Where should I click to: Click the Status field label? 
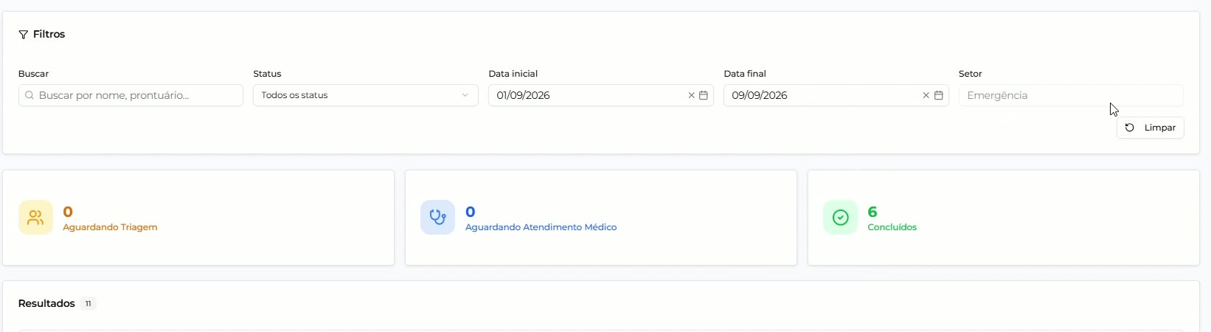click(x=267, y=74)
